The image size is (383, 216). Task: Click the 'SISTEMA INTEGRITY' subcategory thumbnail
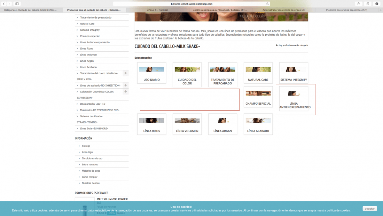(x=294, y=69)
